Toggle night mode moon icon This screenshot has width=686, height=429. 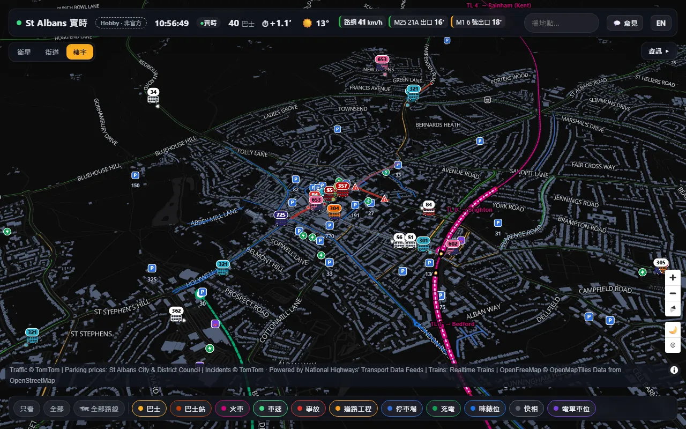673,329
